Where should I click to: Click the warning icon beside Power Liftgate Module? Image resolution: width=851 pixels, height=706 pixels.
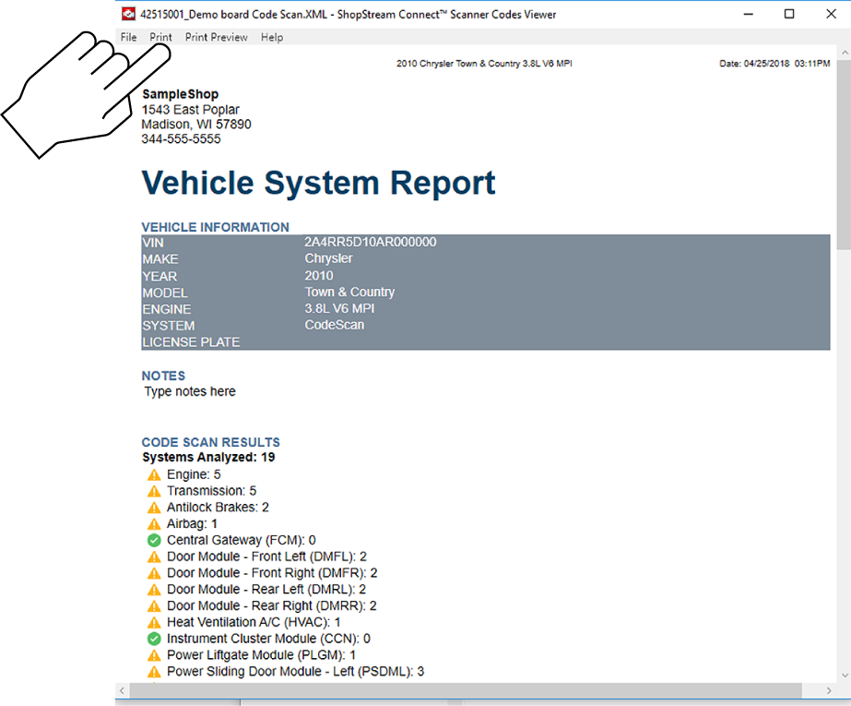click(x=154, y=655)
